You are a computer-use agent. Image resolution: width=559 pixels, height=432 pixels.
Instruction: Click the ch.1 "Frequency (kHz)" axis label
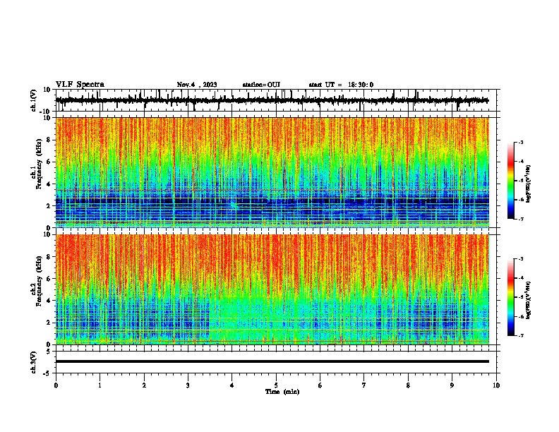39,164
